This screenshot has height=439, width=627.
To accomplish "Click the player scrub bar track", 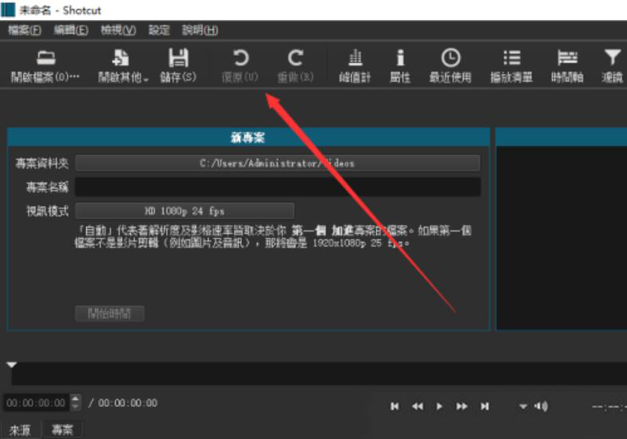I will (x=319, y=374).
